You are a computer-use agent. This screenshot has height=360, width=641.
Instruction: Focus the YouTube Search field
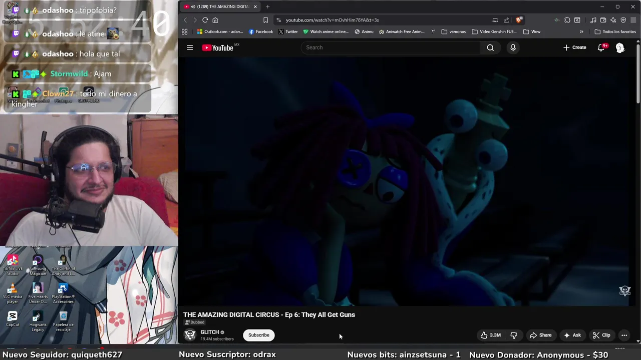391,47
